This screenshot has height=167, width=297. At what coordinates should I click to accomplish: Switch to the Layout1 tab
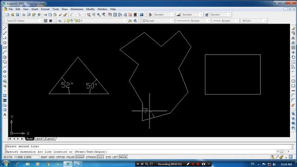click(x=39, y=139)
